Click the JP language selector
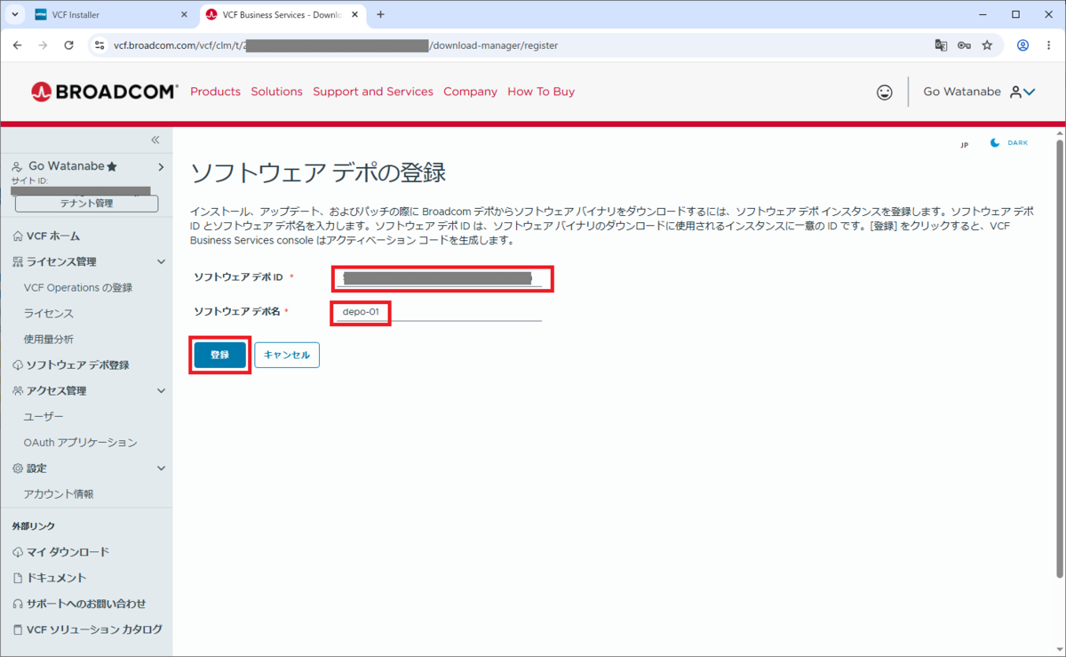1066x657 pixels. (964, 144)
